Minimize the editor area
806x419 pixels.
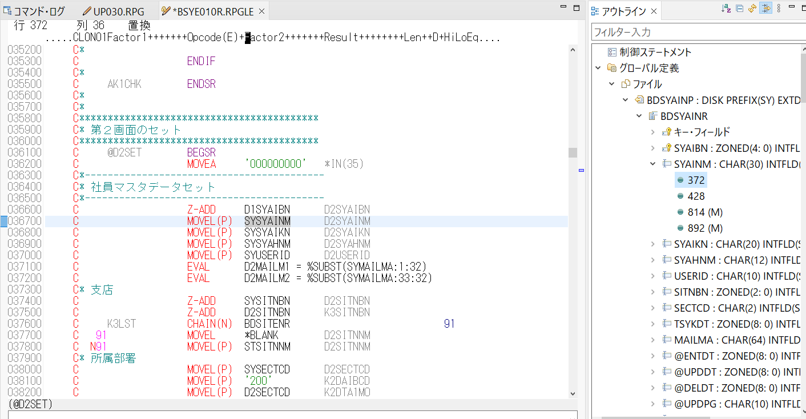[x=563, y=7]
